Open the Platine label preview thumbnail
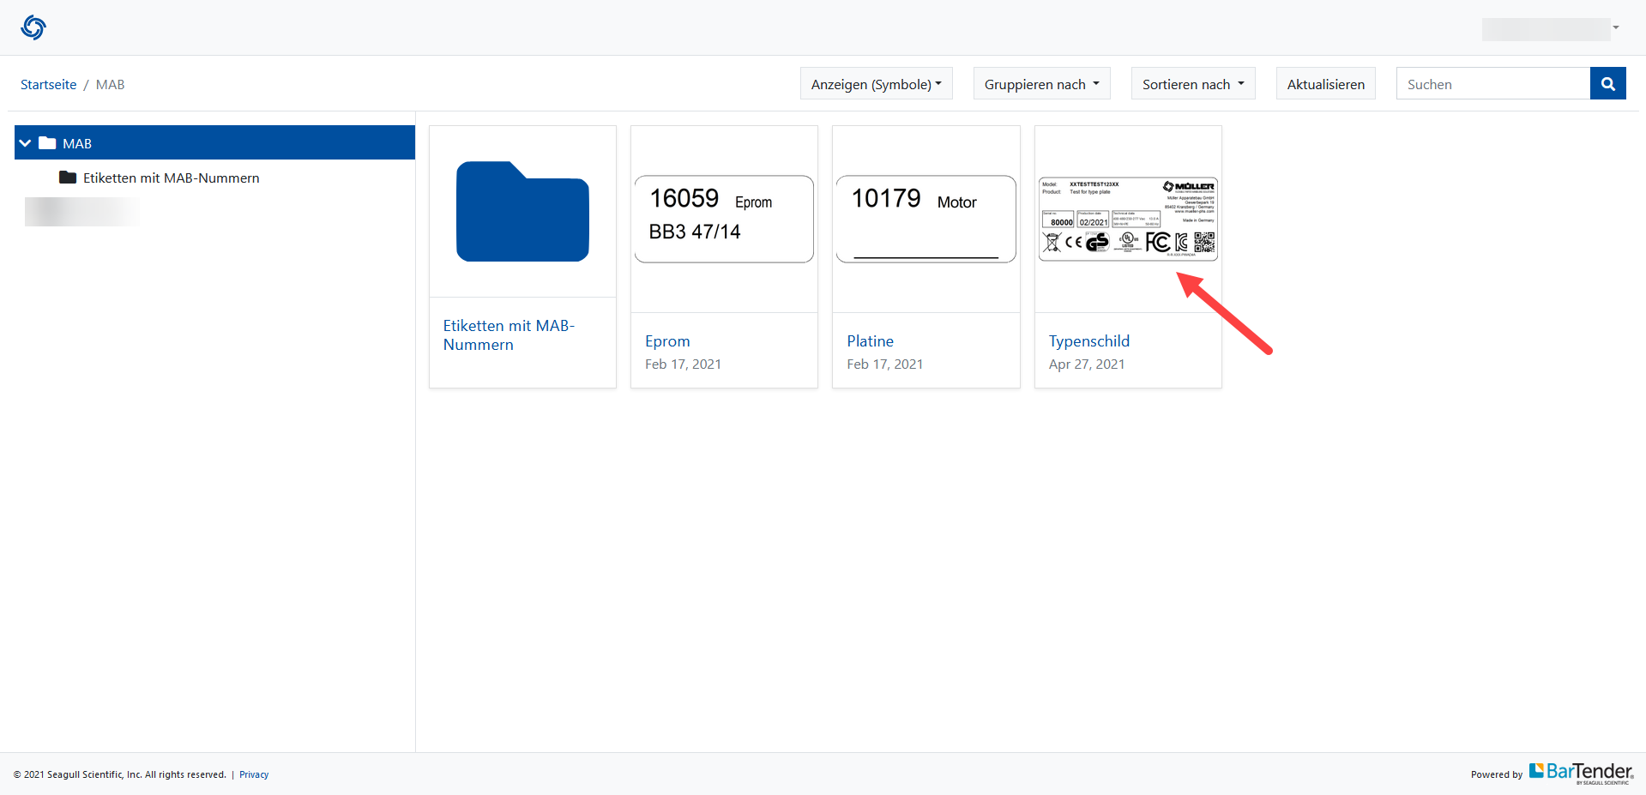 (x=925, y=219)
